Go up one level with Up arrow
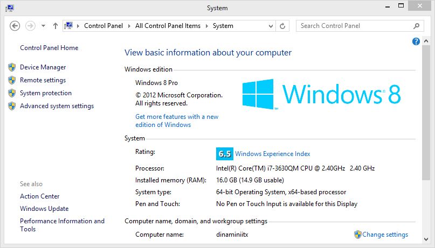The height and width of the screenshot is (248, 435). tap(56, 26)
